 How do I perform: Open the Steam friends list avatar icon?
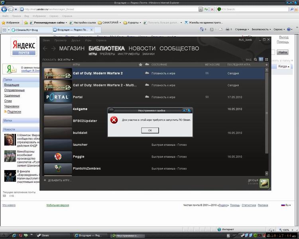(x=264, y=183)
